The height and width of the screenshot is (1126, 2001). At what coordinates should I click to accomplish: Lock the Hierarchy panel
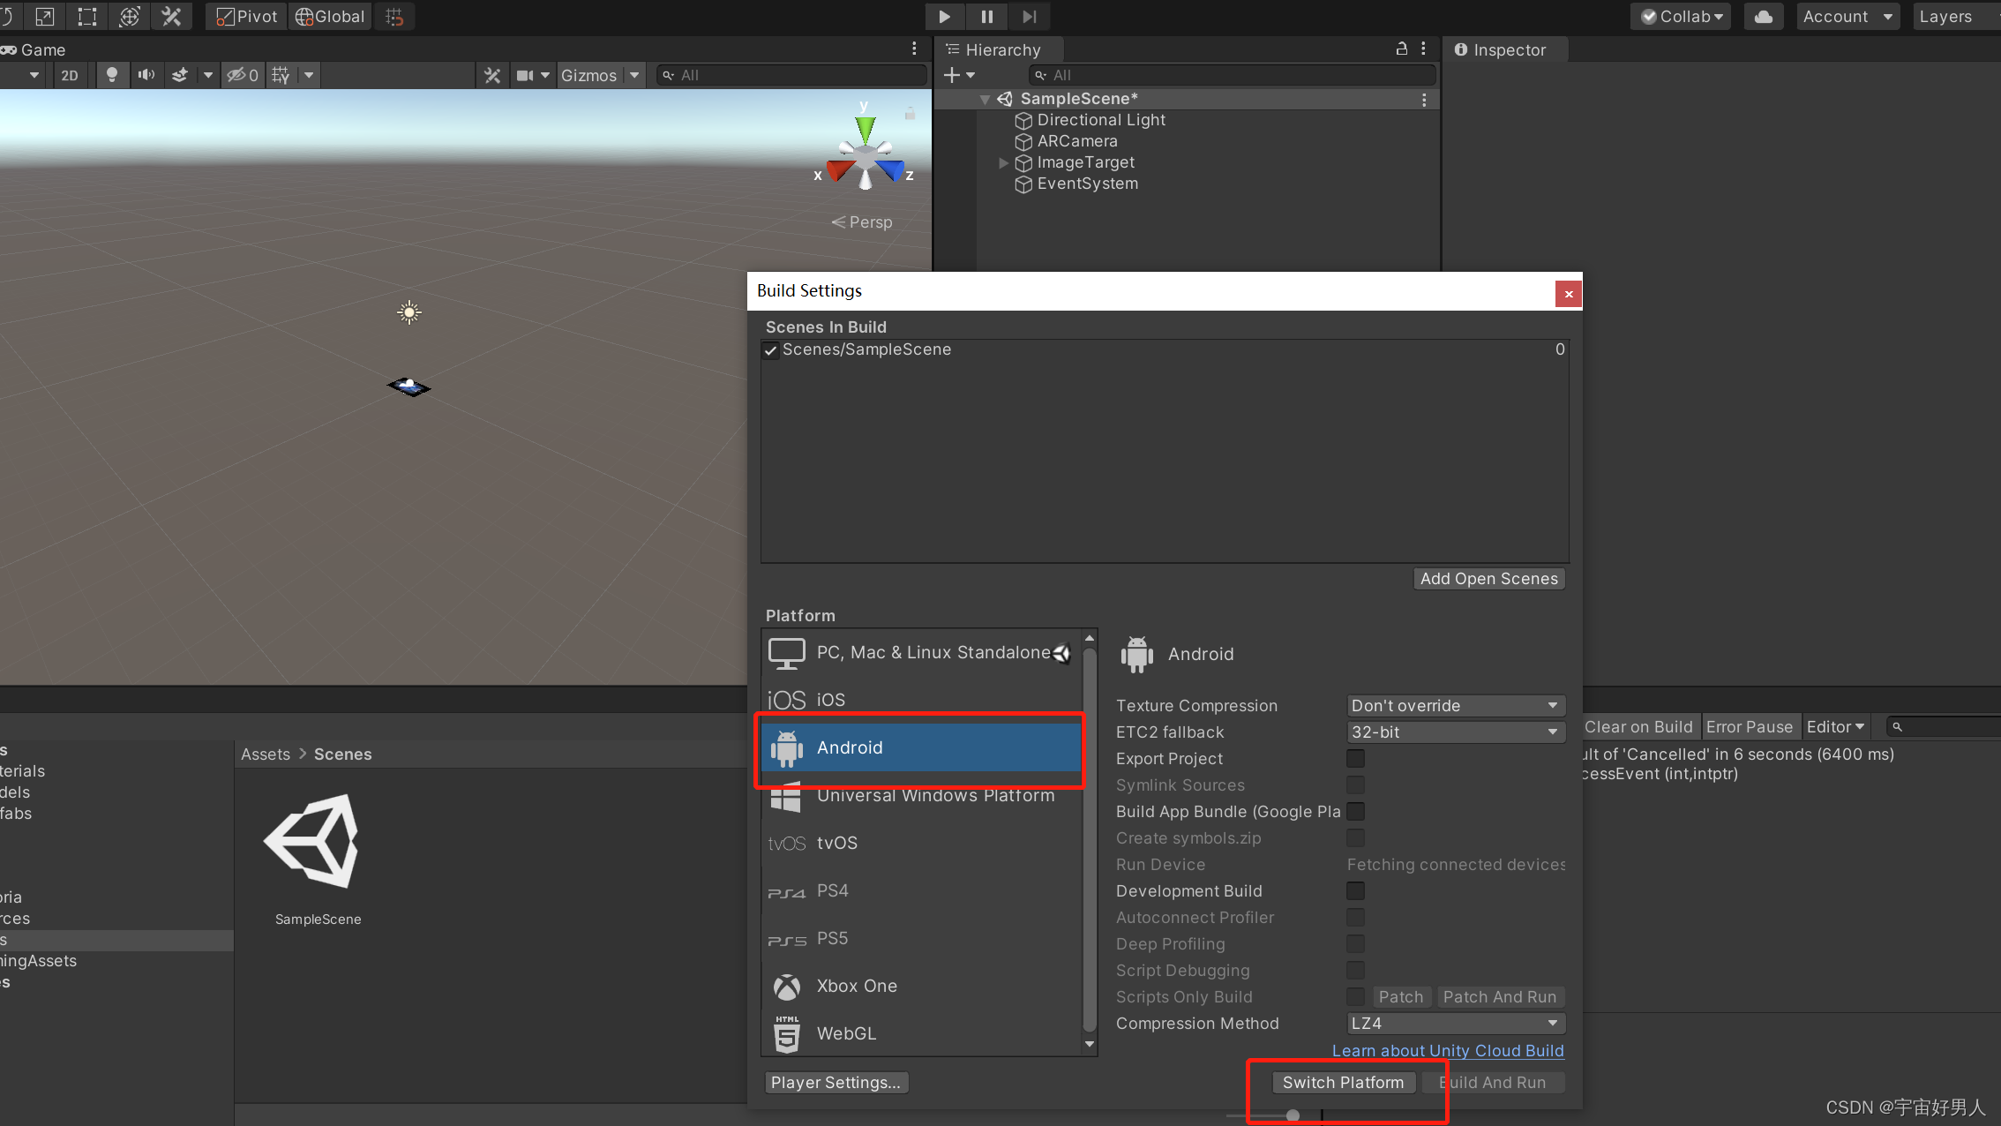(1401, 49)
